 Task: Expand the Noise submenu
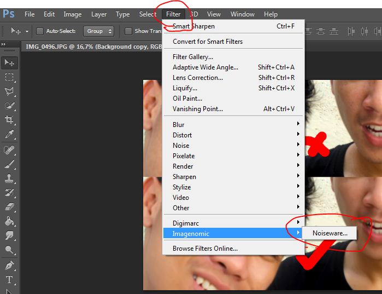click(x=234, y=146)
